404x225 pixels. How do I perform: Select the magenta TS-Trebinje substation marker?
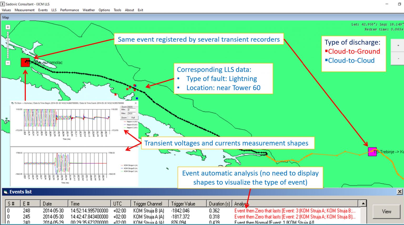(x=372, y=152)
